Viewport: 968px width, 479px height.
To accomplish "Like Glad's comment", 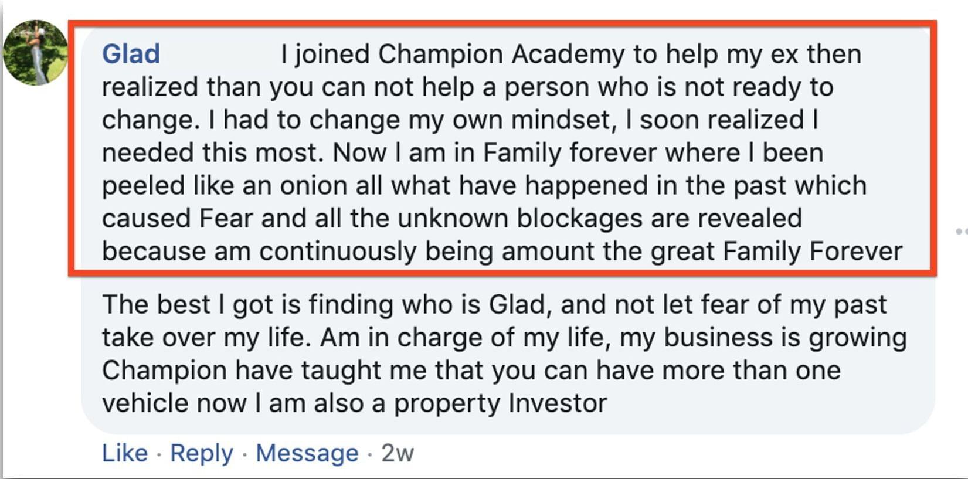I will tap(125, 453).
